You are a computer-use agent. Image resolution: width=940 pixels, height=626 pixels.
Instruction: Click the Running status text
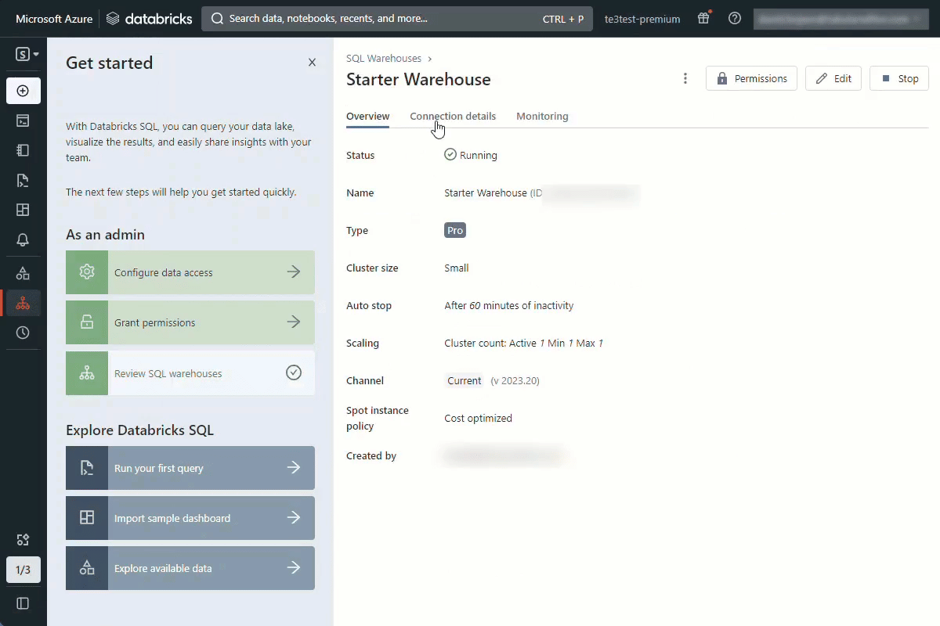coord(479,155)
